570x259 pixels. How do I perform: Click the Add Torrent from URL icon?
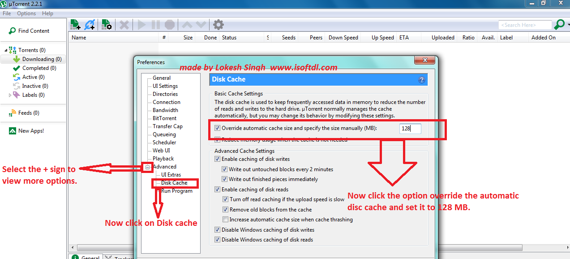click(90, 25)
